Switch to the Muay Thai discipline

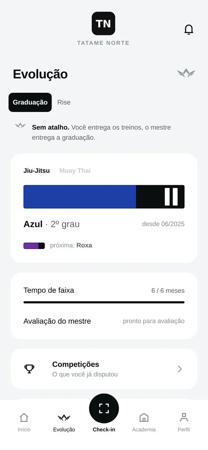[75, 171]
